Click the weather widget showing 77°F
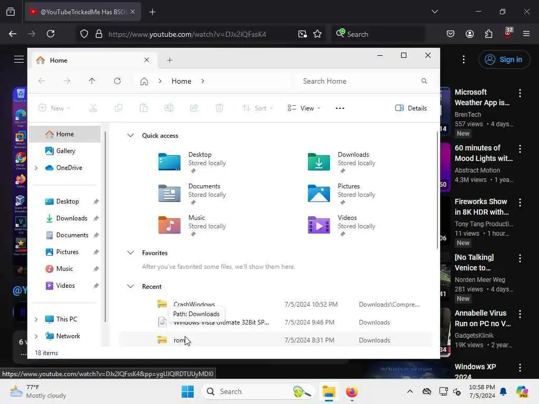The width and height of the screenshot is (539, 404). pos(38,391)
